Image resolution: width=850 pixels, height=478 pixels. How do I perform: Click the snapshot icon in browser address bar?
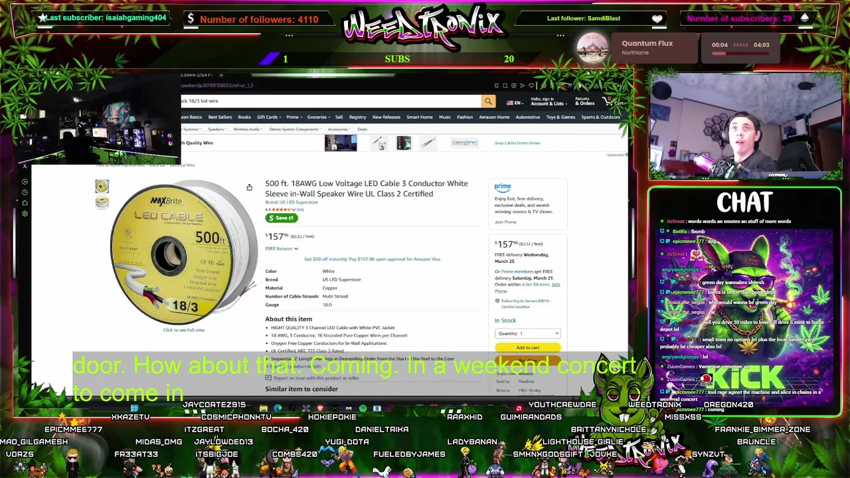(x=505, y=86)
